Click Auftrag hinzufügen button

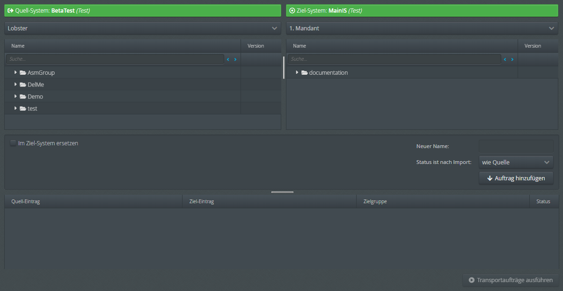coord(516,178)
